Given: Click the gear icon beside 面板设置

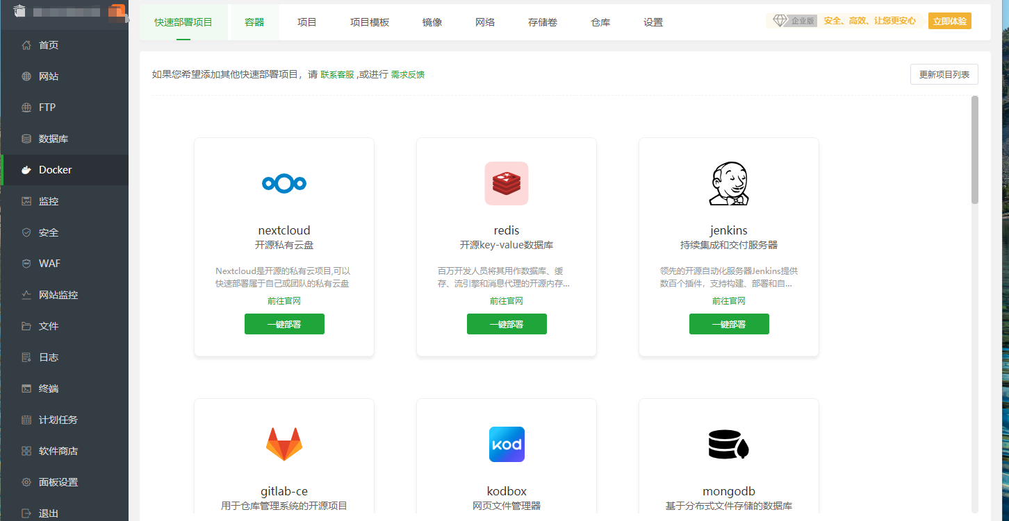Looking at the screenshot, I should point(26,482).
